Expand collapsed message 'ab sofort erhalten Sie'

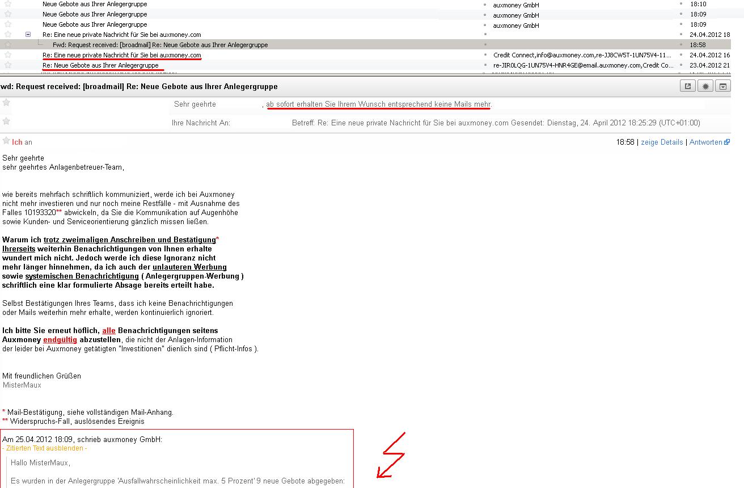click(378, 104)
